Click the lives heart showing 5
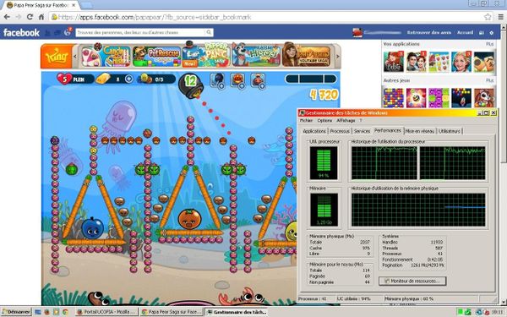507x317 pixels. [x=64, y=79]
